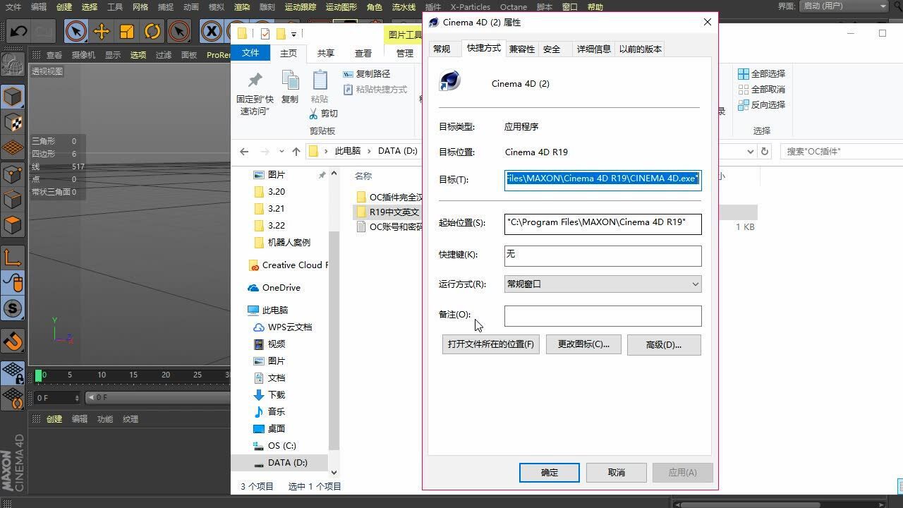Viewport: 903px width, 508px height.
Task: Select the Rotate tool
Action: point(153,31)
